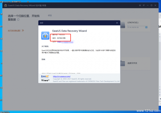The image size is (161, 113).
Task: Click the Copyright 2004-2021 EaseUS line
Action: pyautogui.click(x=72, y=79)
